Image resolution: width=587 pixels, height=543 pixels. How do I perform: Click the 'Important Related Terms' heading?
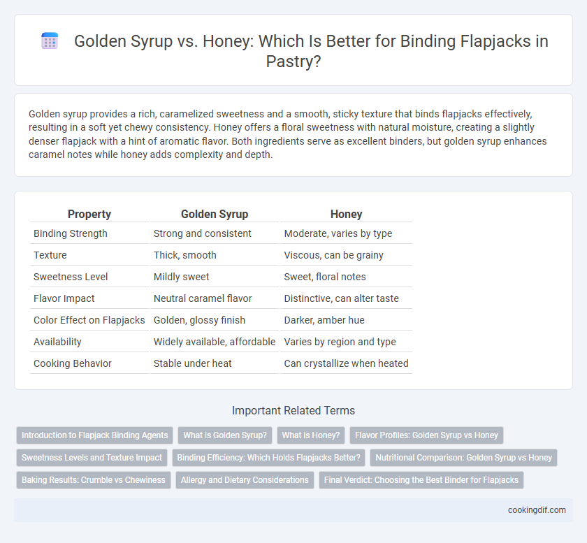pos(293,410)
